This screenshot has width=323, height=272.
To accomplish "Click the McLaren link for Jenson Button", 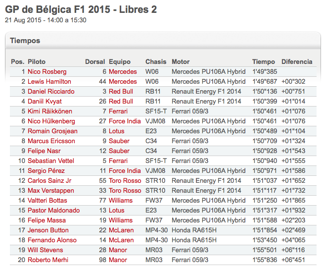I will click(x=121, y=230).
